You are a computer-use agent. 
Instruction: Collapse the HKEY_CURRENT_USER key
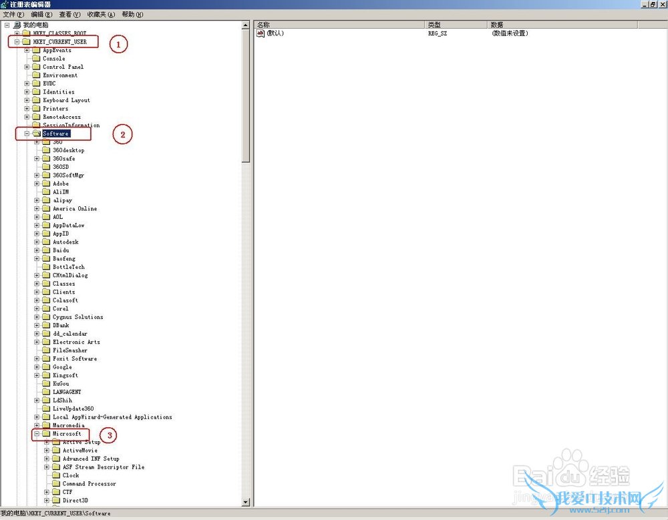[17, 42]
